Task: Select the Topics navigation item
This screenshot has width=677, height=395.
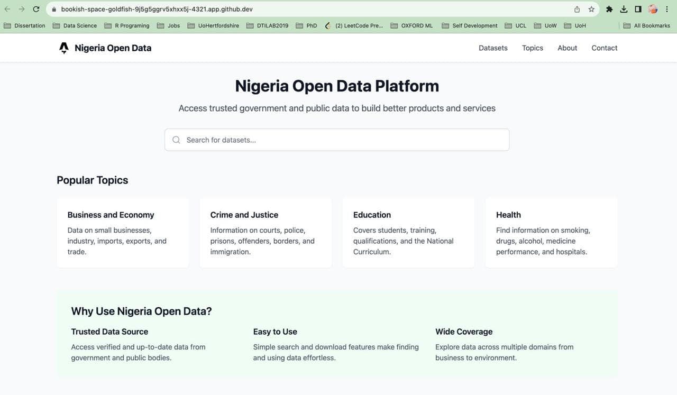Action: tap(532, 48)
